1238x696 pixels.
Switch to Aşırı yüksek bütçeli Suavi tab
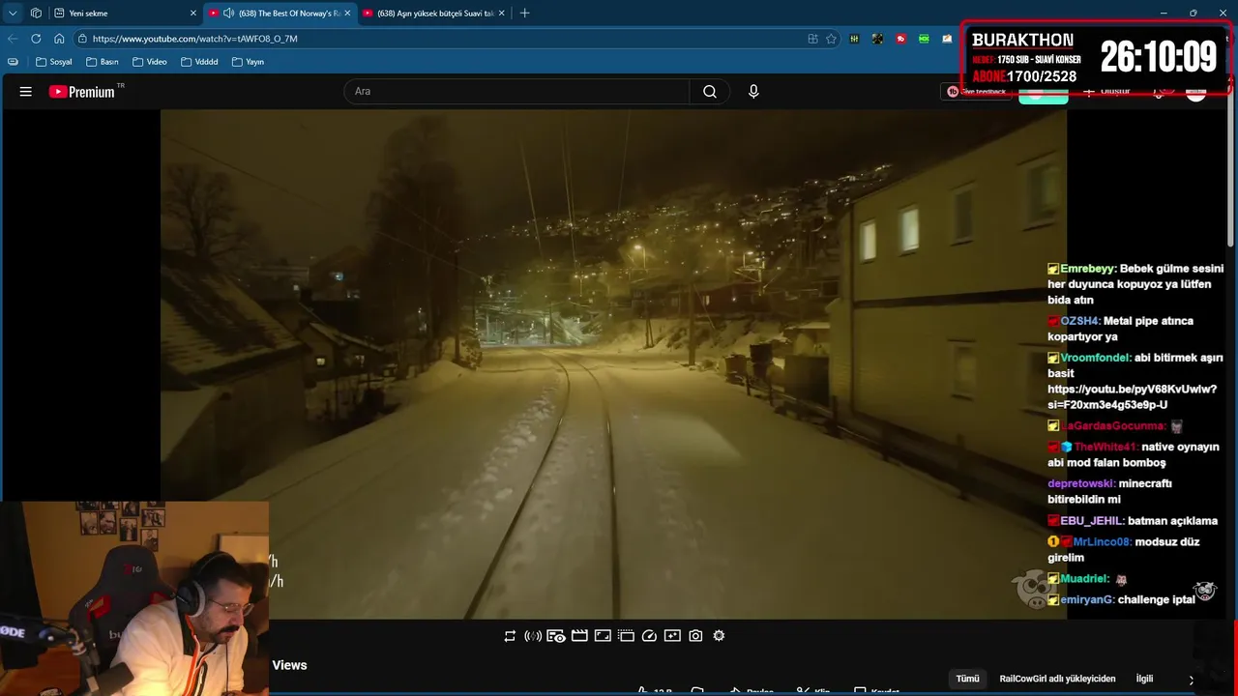coord(435,14)
